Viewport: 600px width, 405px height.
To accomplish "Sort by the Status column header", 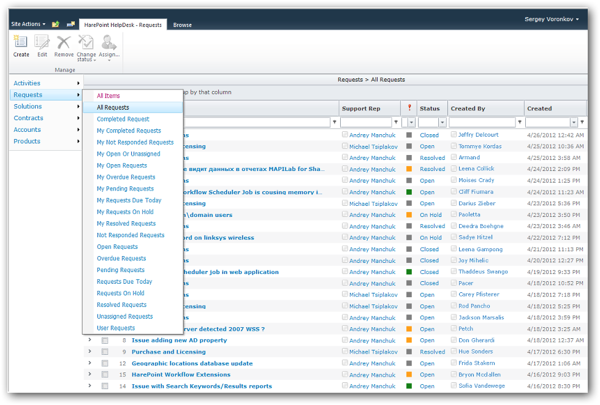I will point(430,108).
